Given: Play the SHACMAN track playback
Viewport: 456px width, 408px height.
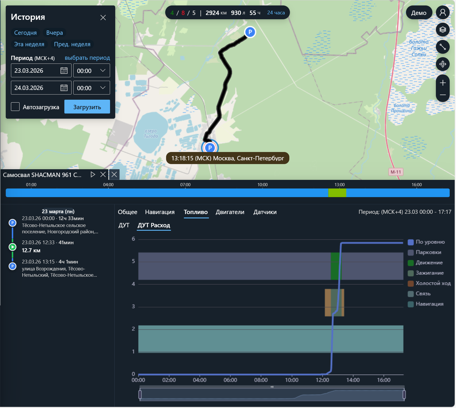Looking at the screenshot, I should 93,174.
